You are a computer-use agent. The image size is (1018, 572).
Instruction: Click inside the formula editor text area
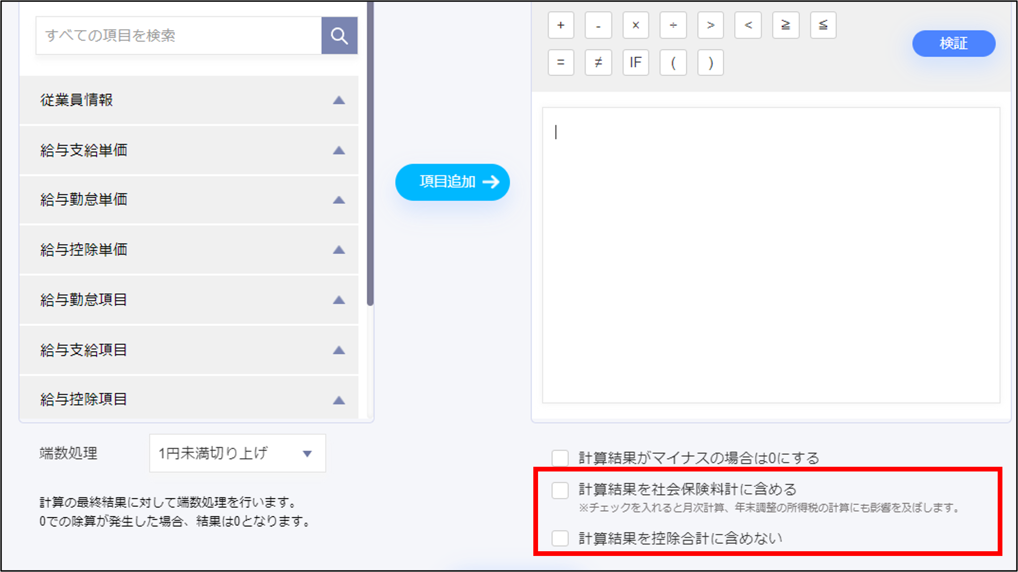tap(775, 255)
